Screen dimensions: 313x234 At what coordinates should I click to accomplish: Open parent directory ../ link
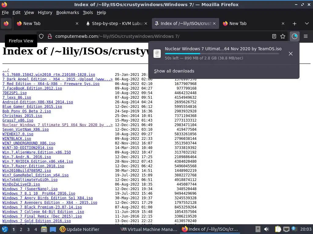pyautogui.click(x=6, y=70)
